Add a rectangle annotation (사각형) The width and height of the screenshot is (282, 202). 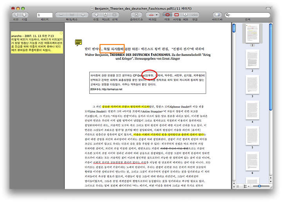pyautogui.click(x=177, y=14)
